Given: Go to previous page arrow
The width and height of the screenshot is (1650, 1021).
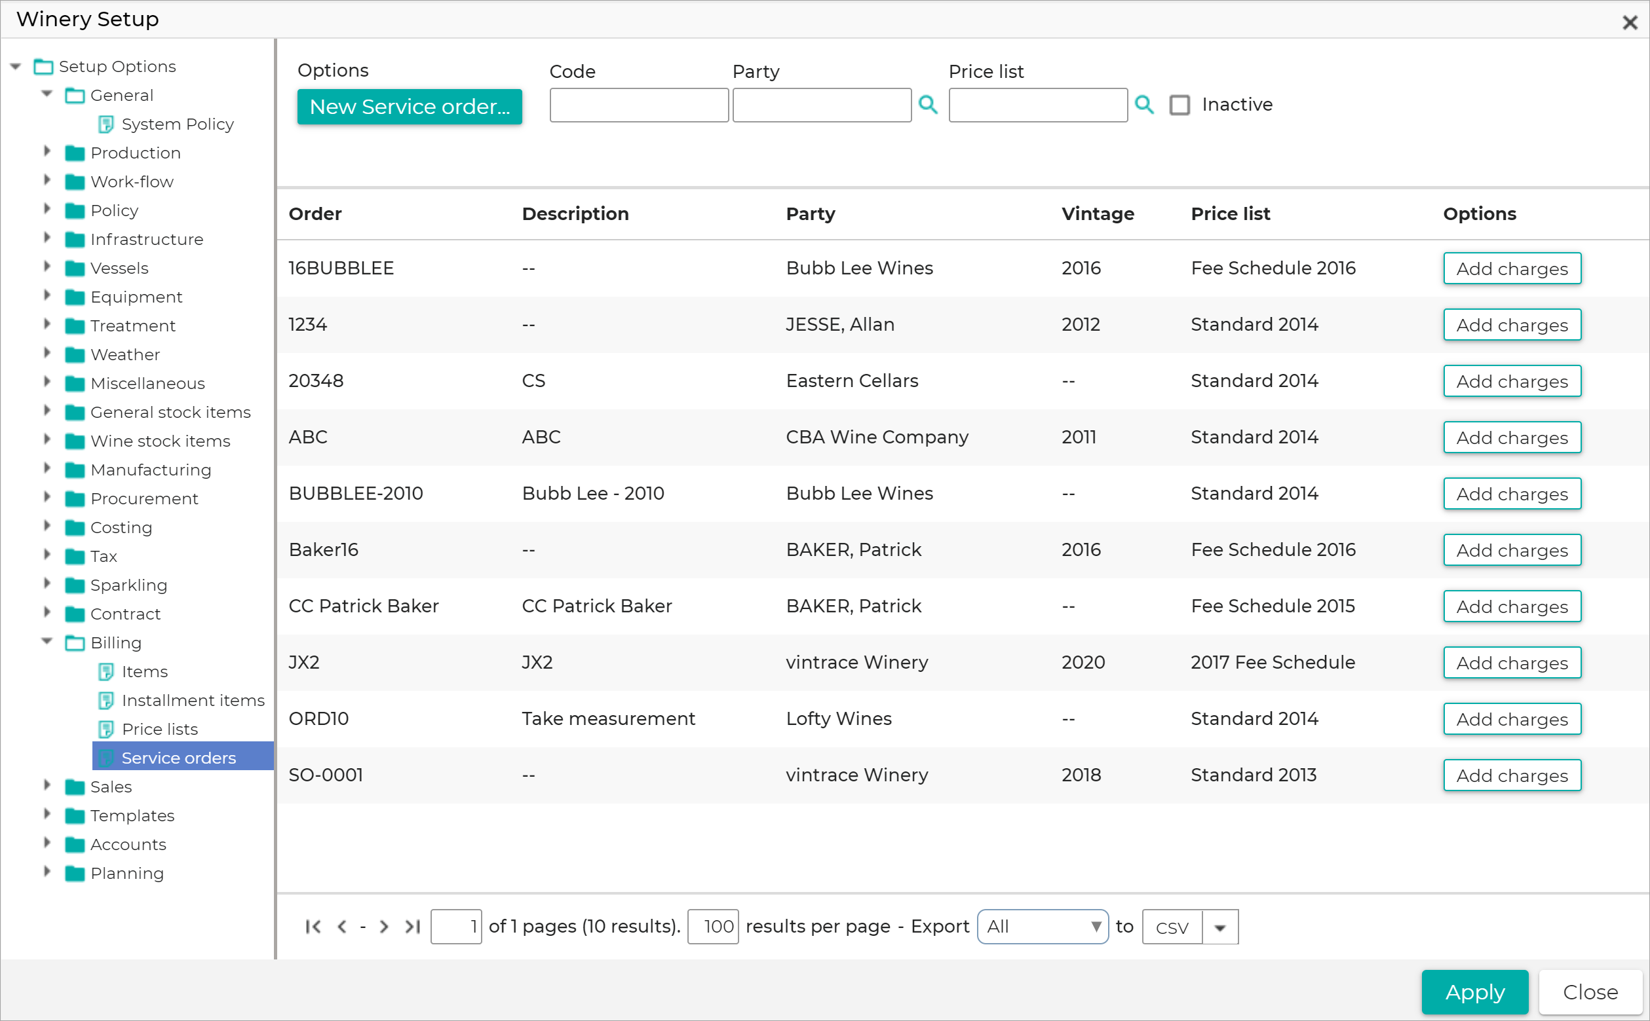Looking at the screenshot, I should 342,927.
